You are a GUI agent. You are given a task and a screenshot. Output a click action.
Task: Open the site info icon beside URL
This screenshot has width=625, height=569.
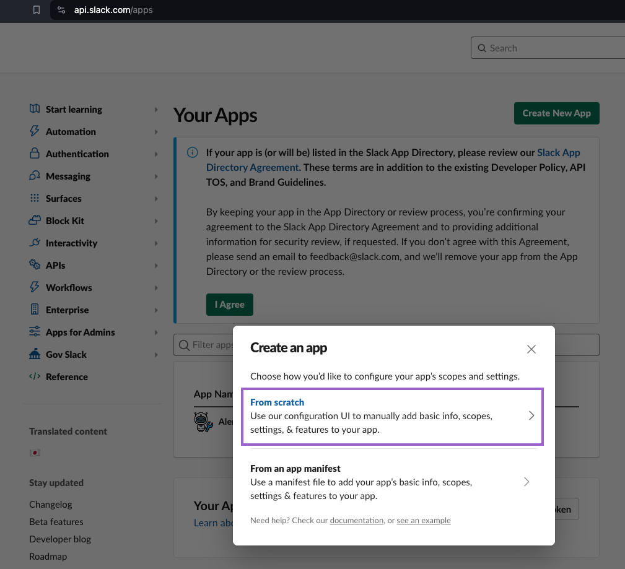pyautogui.click(x=61, y=10)
